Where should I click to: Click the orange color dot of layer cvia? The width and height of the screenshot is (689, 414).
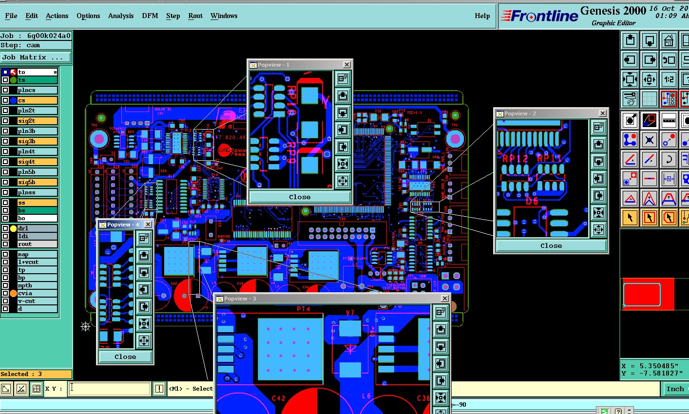[x=13, y=293]
